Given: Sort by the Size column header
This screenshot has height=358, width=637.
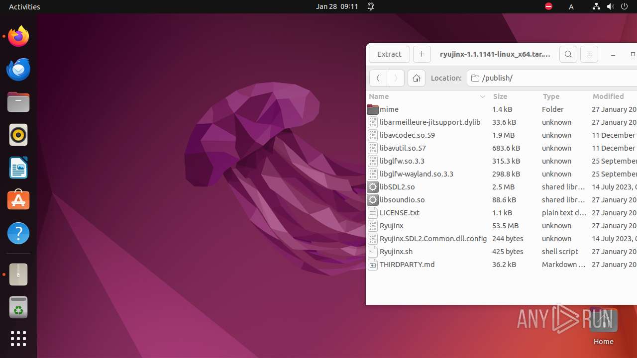Looking at the screenshot, I should tap(514, 96).
